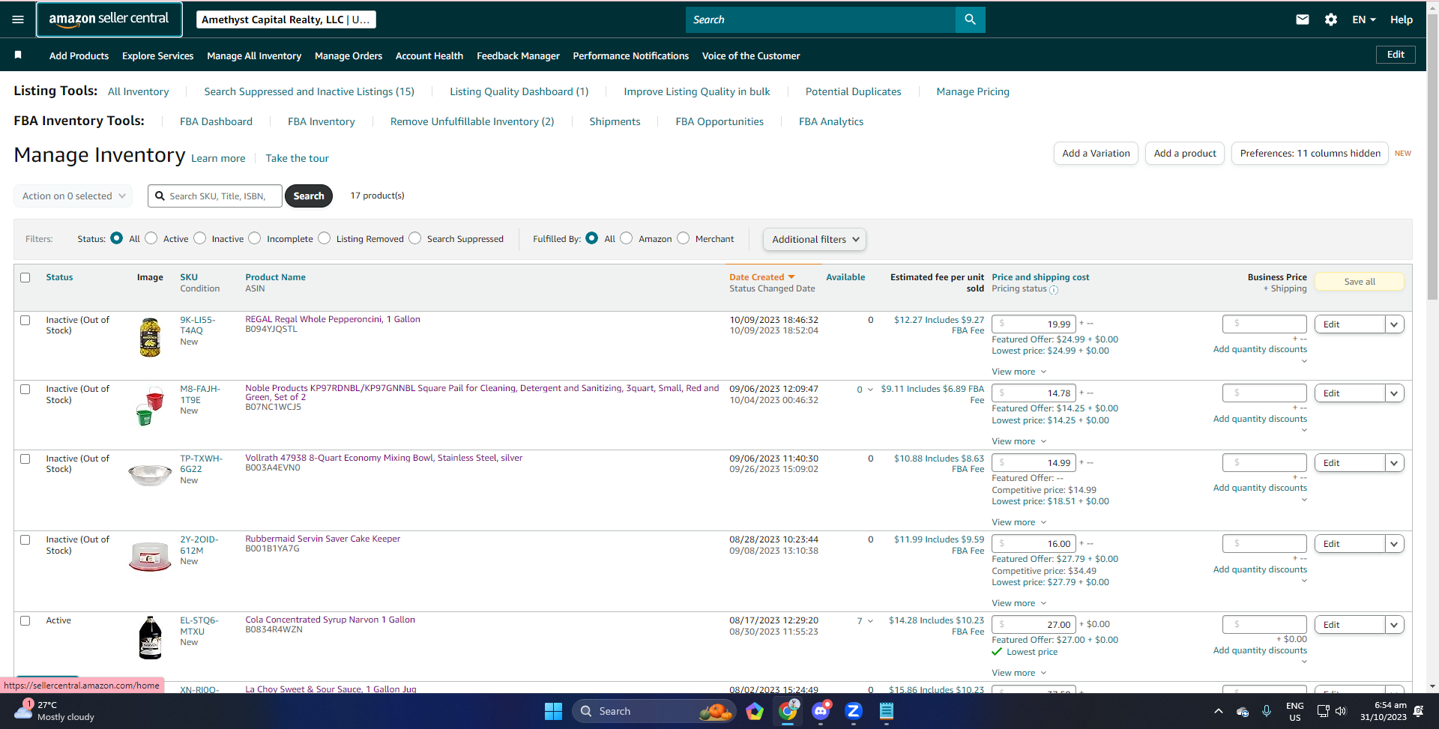Open Edit dropdown arrow for Pepperoncini row
The height and width of the screenshot is (729, 1439).
click(1394, 324)
